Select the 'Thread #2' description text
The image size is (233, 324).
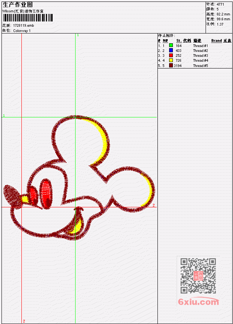pyautogui.click(x=200, y=51)
